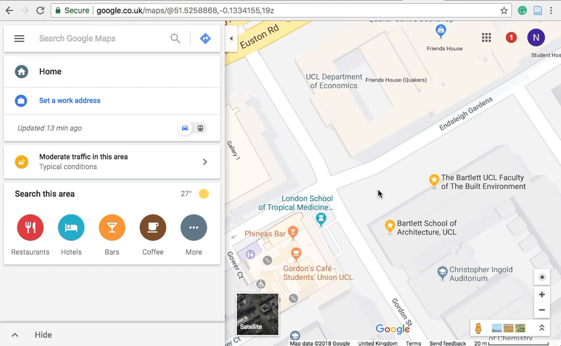561x346 pixels.
Task: Zoom out on the map
Action: [x=542, y=310]
